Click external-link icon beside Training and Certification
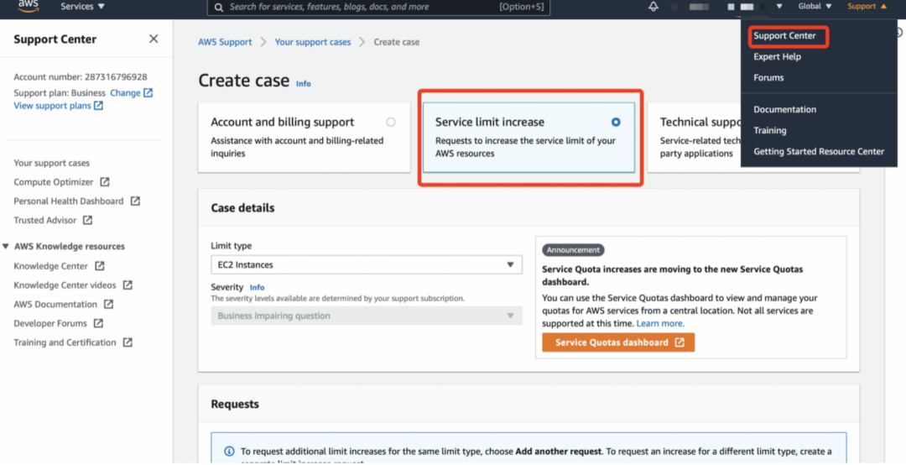 (x=128, y=342)
